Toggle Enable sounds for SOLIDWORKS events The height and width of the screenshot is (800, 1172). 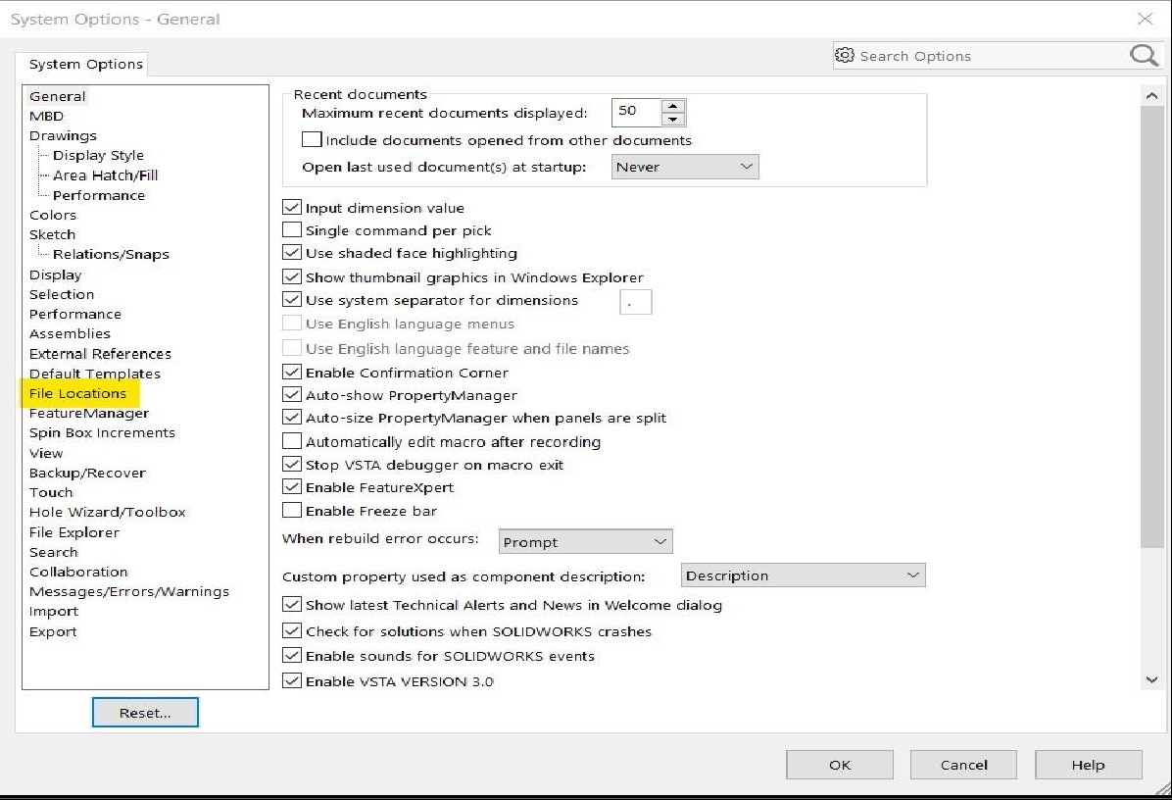[x=292, y=656]
